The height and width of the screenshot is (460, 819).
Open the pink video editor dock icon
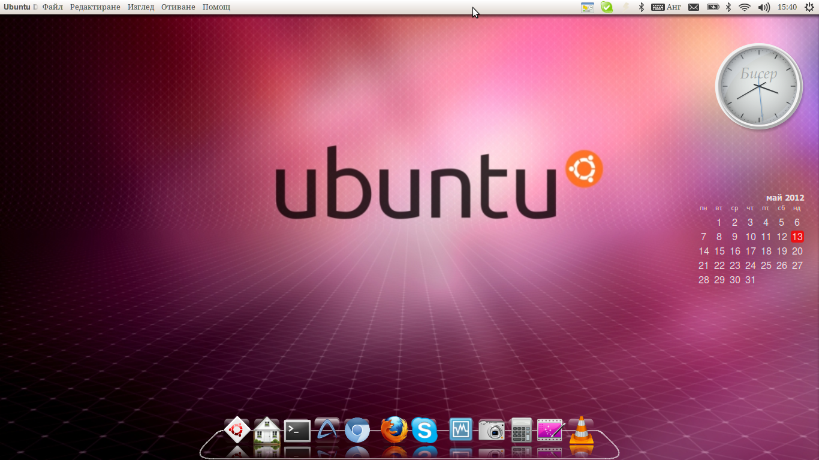point(550,430)
